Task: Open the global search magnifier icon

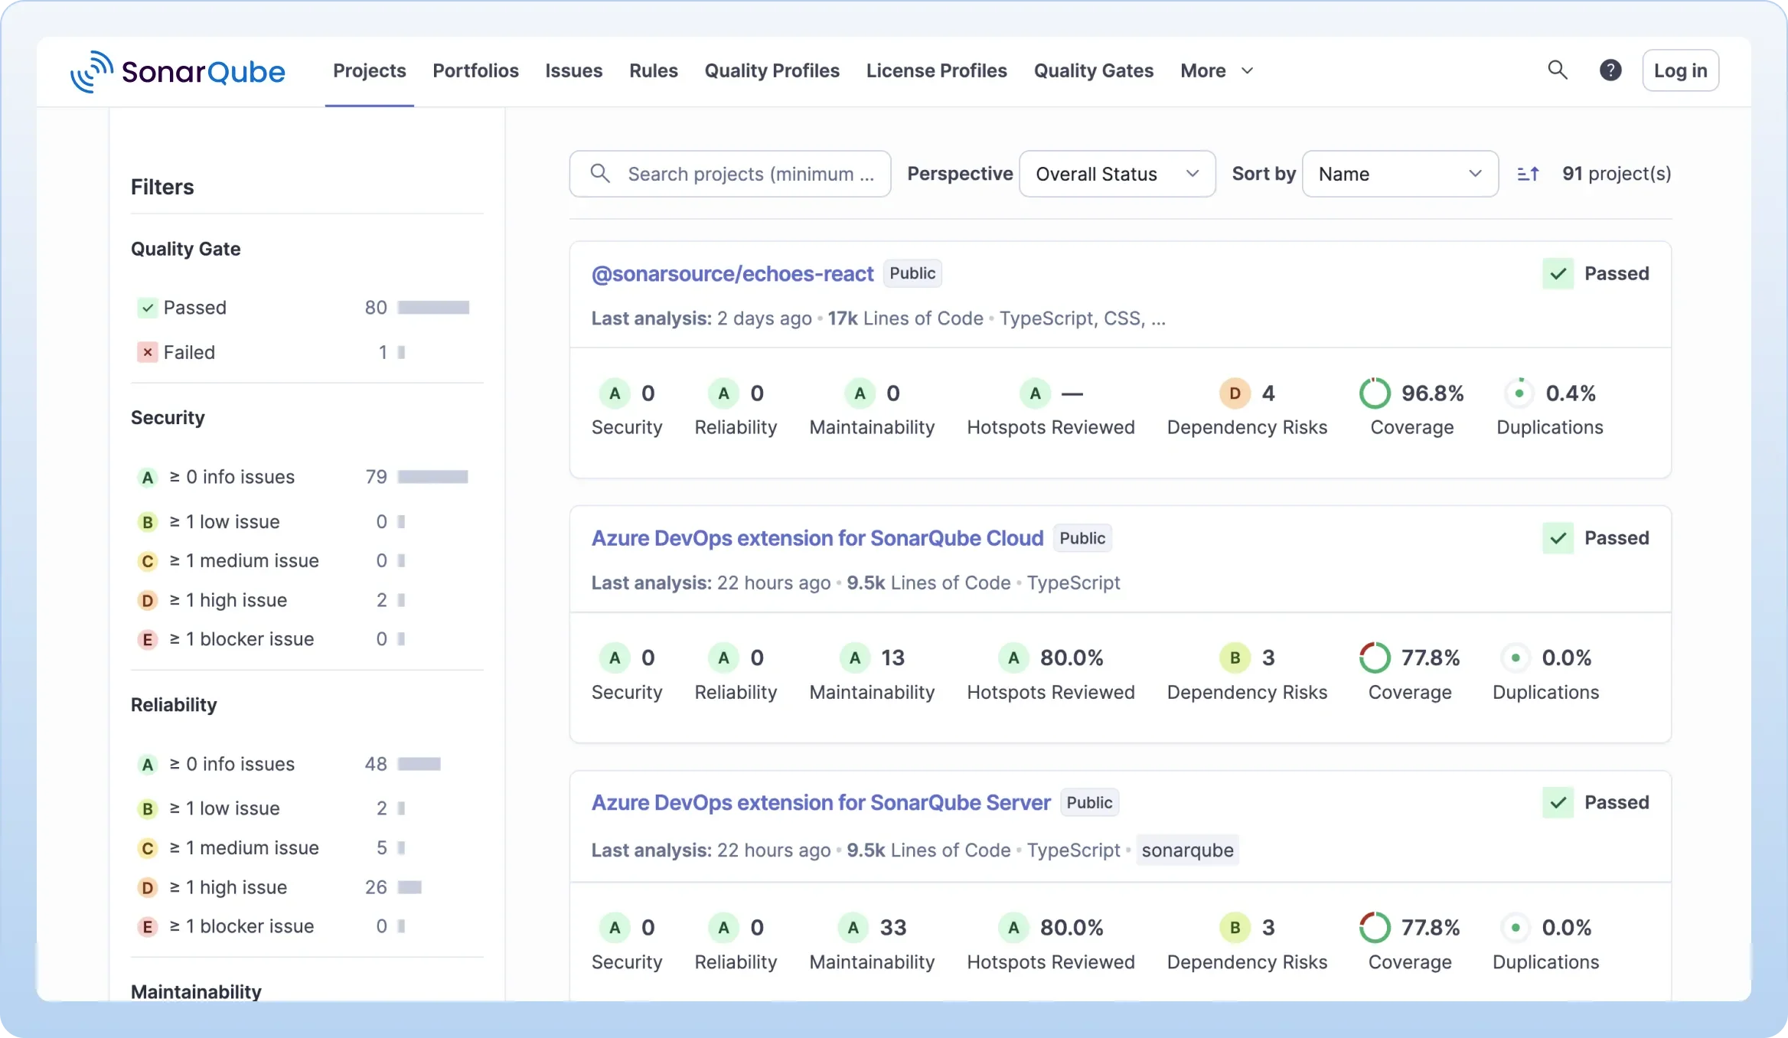Action: [1557, 70]
